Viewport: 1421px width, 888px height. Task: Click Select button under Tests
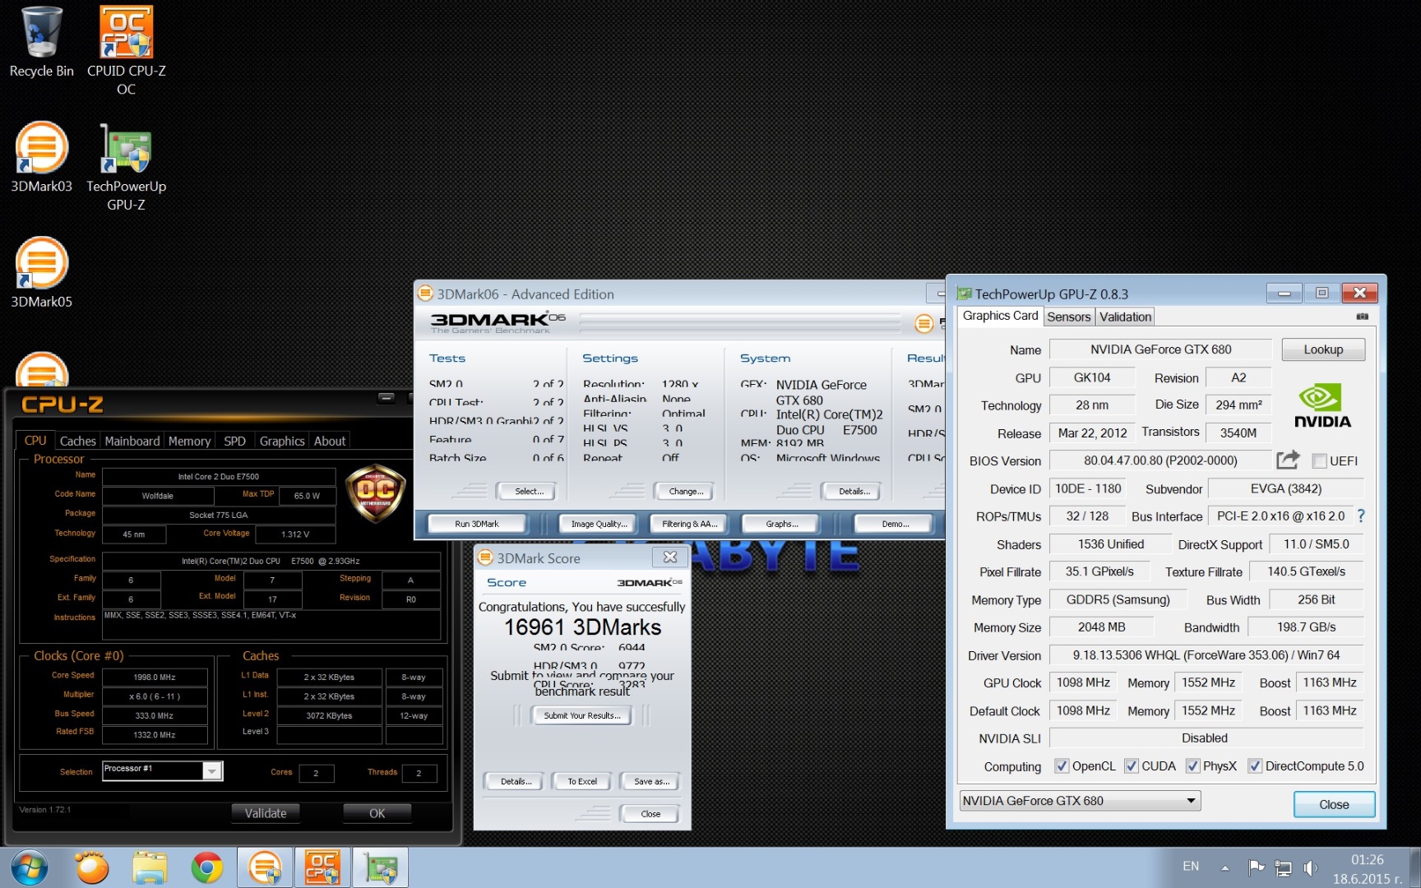pyautogui.click(x=528, y=491)
